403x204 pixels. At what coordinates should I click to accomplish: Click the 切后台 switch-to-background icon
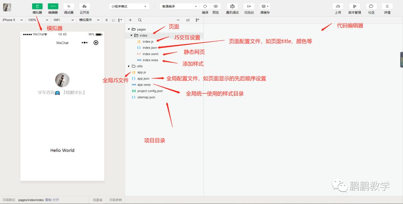pyautogui.click(x=249, y=6)
